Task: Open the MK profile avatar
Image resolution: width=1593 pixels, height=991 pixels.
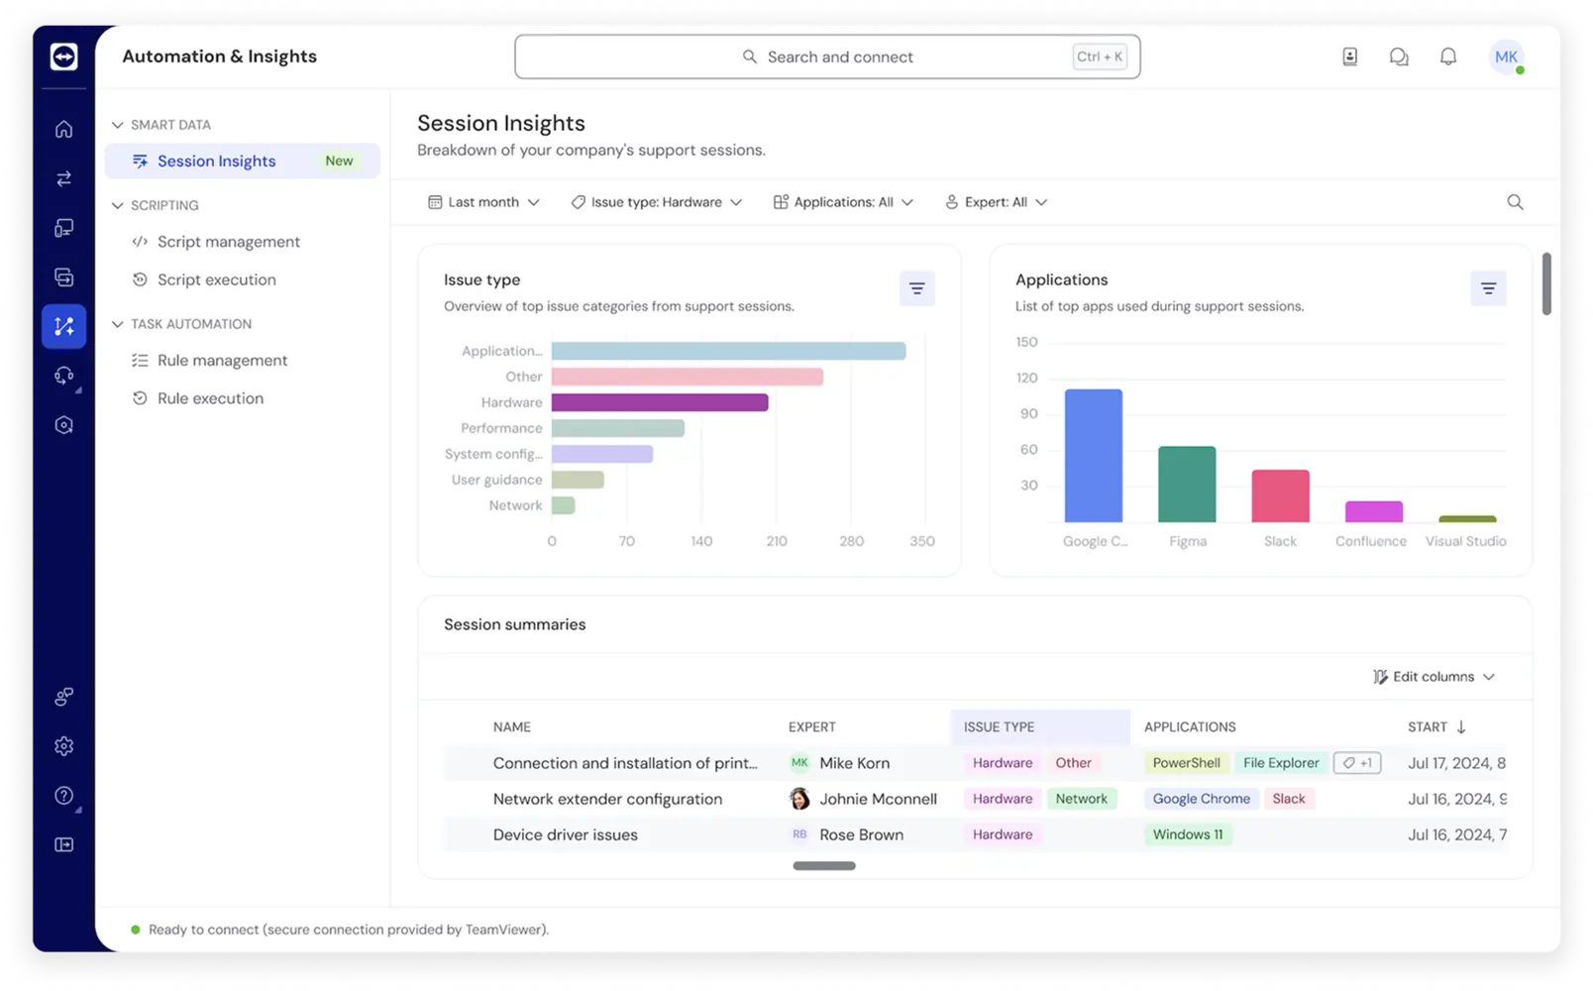Action: pos(1507,56)
